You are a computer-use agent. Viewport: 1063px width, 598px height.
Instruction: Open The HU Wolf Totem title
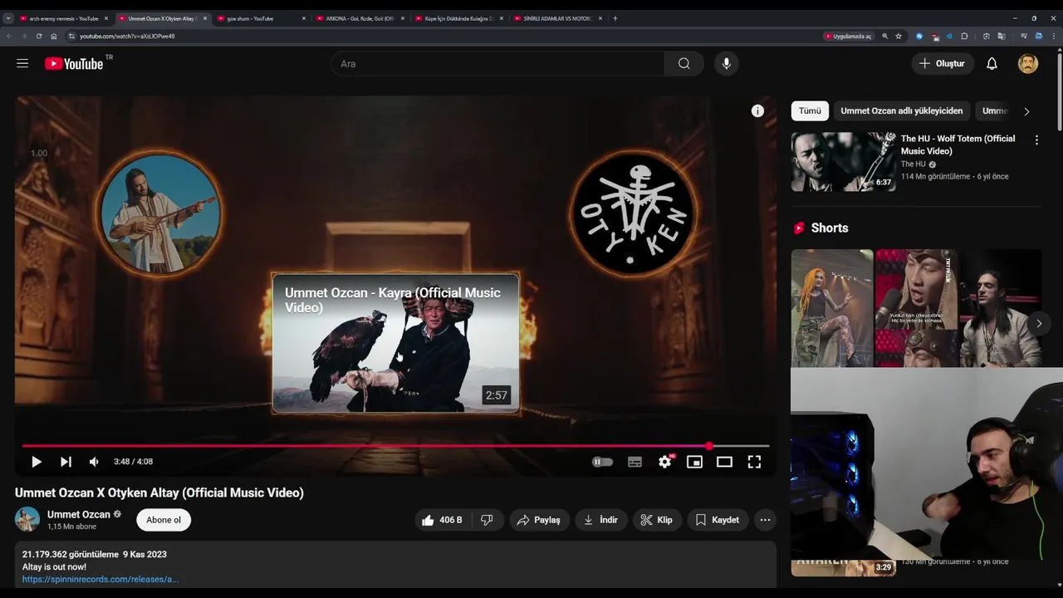tap(958, 145)
